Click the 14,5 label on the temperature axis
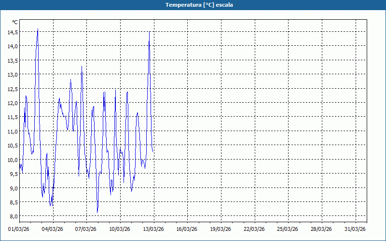 click(x=13, y=32)
